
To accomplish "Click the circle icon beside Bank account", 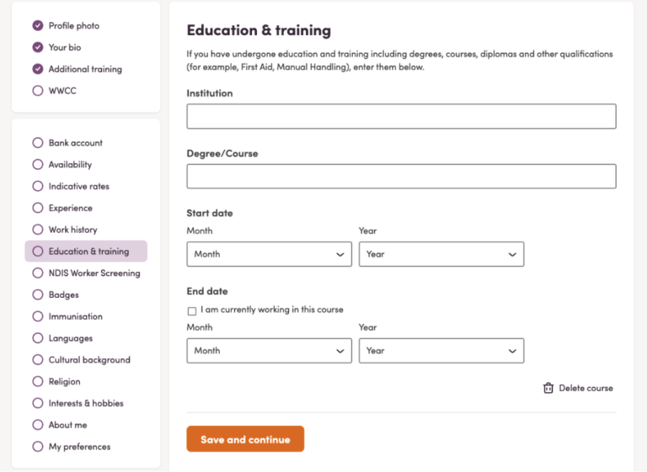I will click(x=37, y=143).
